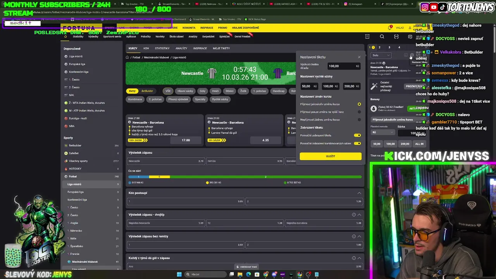Image resolution: width=496 pixels, height=279 pixels.
Task: Click the ULOŽIT save button
Action: pyautogui.click(x=331, y=156)
